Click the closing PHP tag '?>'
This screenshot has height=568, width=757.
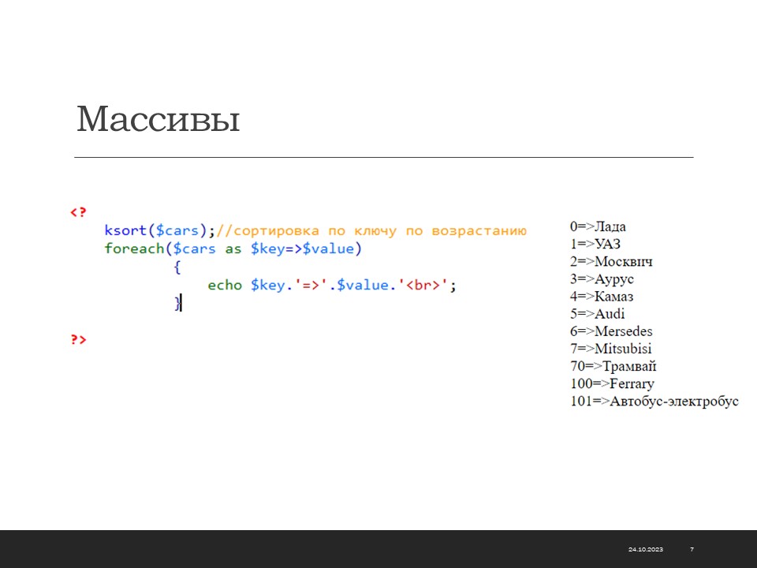[x=78, y=339]
